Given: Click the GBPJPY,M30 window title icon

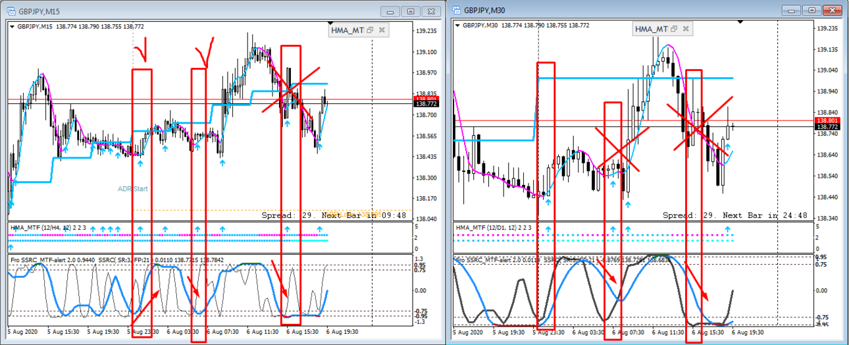Looking at the screenshot, I should click(x=455, y=9).
